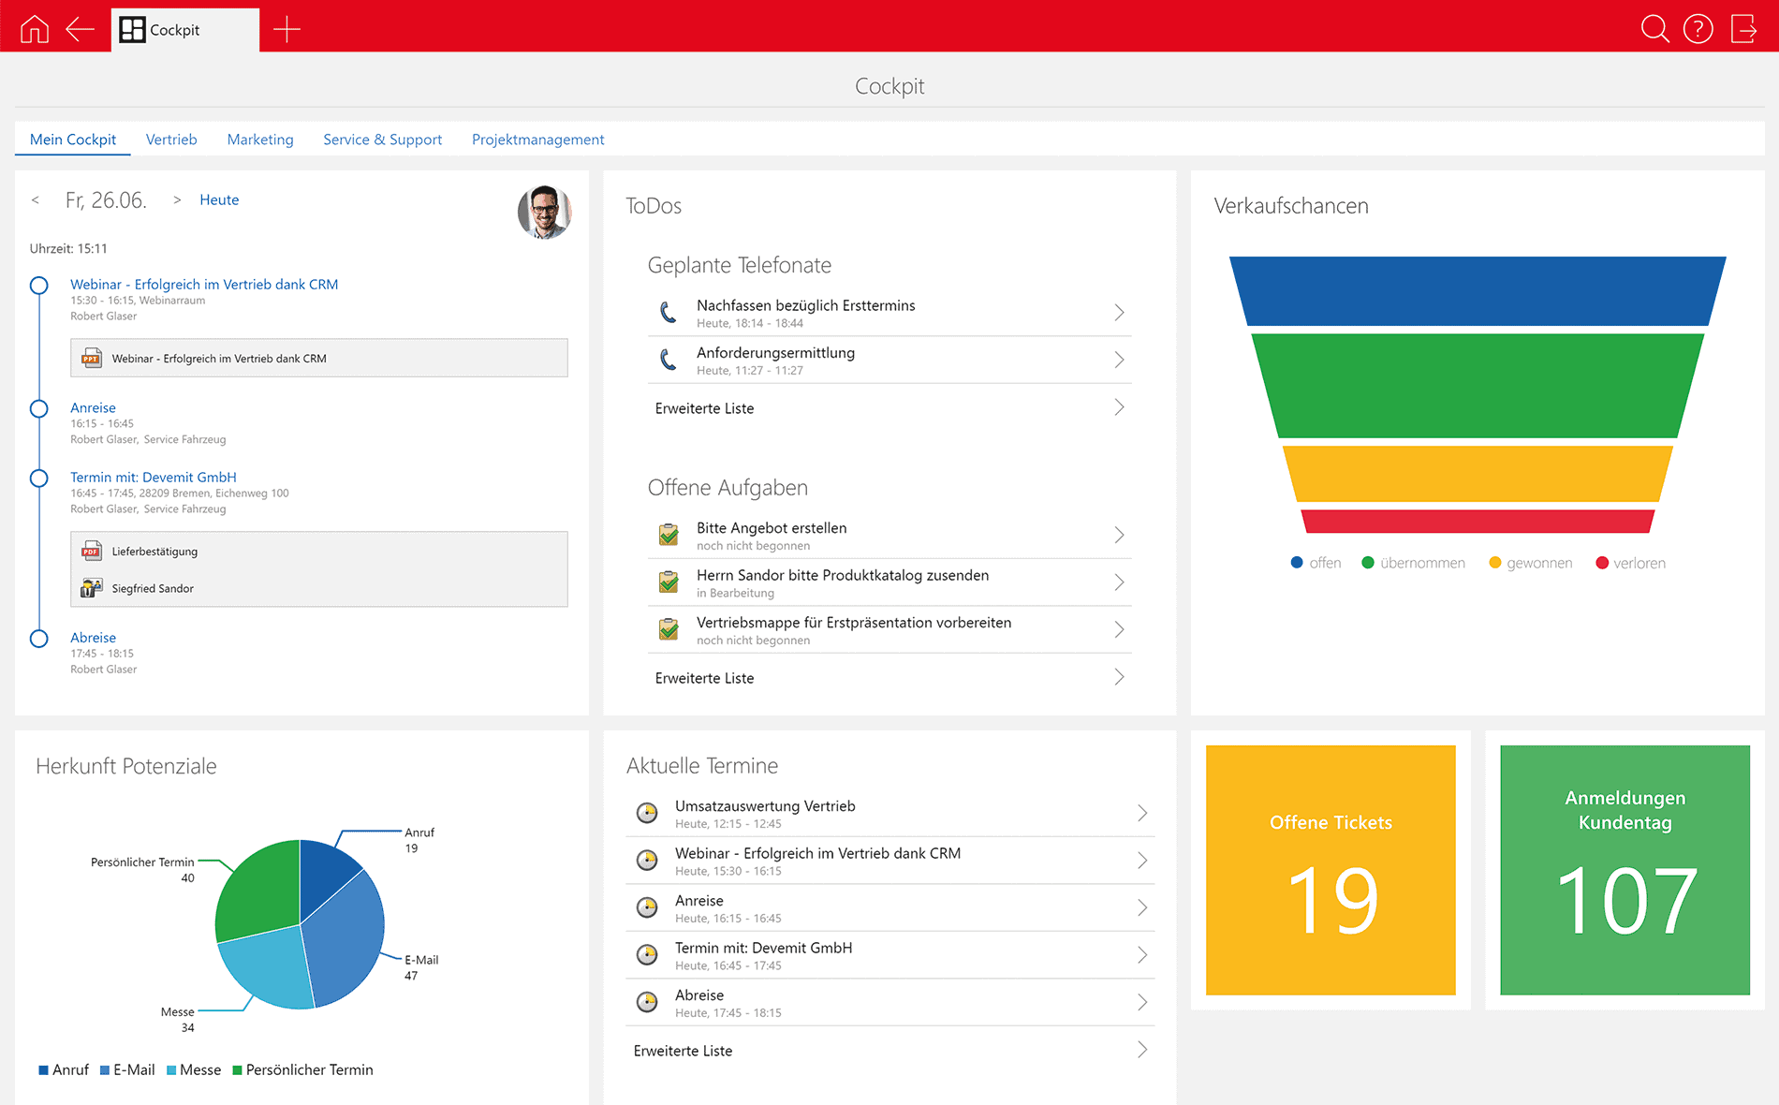Viewport: 1779px width, 1105px height.
Task: Click the clock icon beside Umsatzauswertung Vertrieb
Action: [648, 813]
